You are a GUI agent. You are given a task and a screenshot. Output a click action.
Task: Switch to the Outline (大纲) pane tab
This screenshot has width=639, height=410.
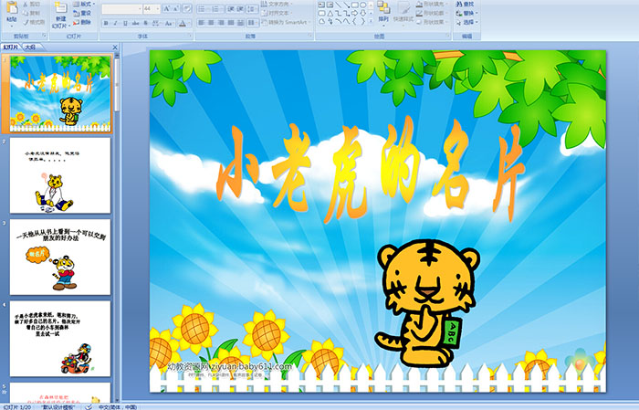(x=30, y=47)
